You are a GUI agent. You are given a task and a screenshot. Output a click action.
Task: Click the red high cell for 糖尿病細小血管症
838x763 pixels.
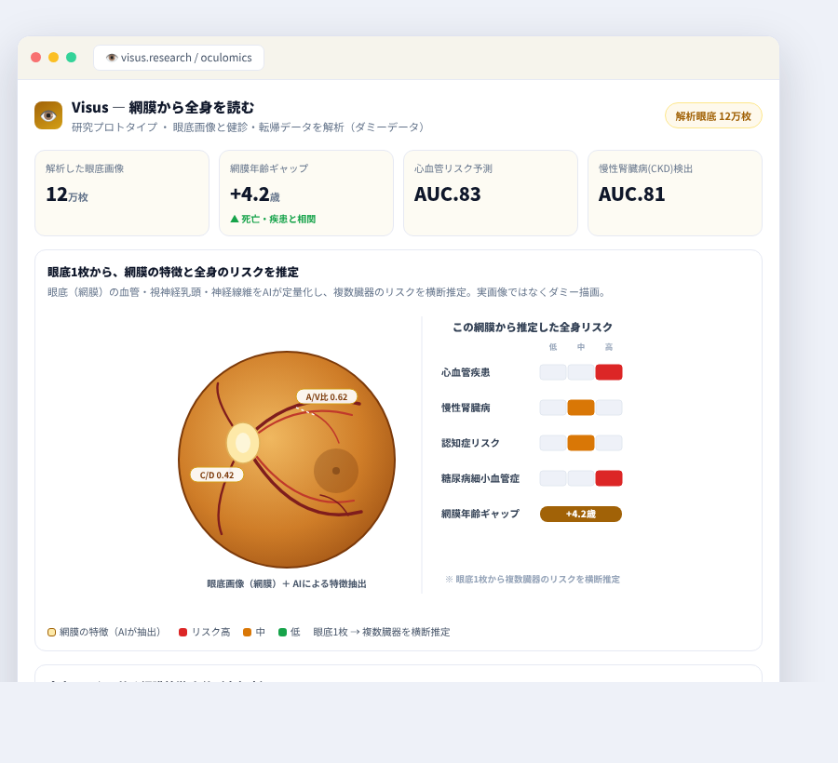(x=609, y=478)
